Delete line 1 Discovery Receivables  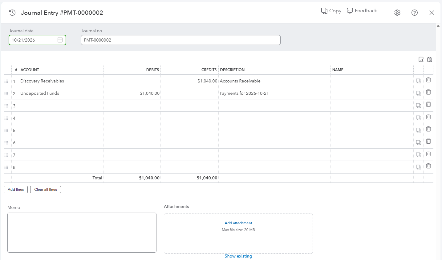pos(428,80)
